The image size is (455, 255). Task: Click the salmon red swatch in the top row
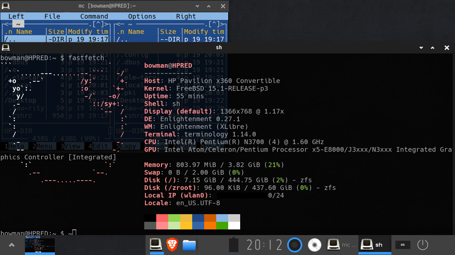pos(162,218)
